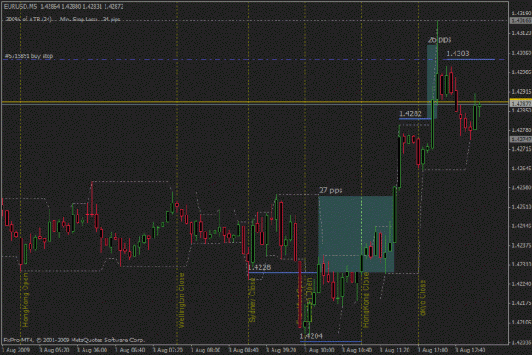
Task: Click the 1.42645 price axis value
Action: point(521,169)
